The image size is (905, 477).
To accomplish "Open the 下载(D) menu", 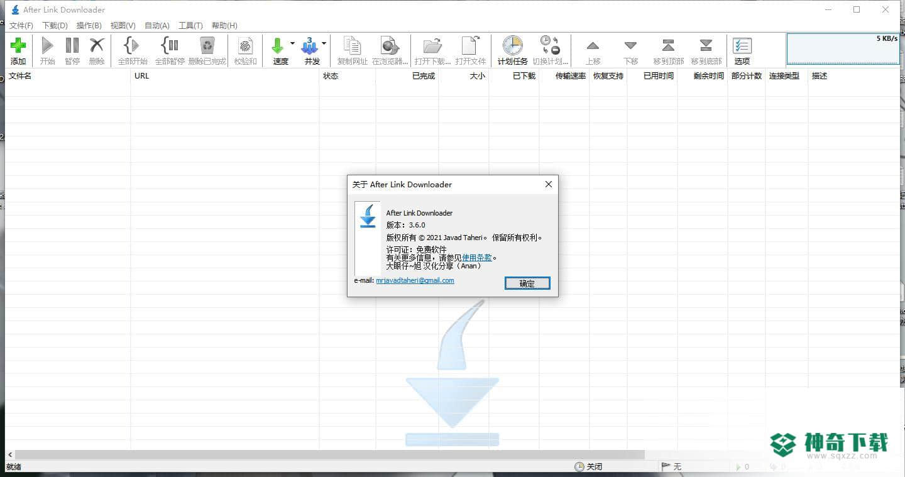I will (x=55, y=26).
